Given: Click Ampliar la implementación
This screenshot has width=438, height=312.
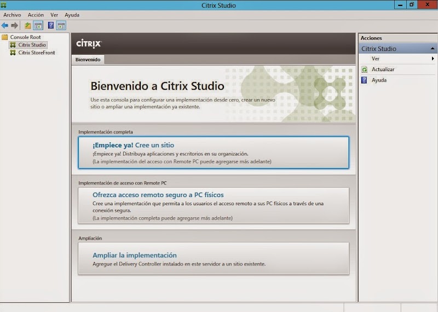Looking at the screenshot, I should (214, 258).
